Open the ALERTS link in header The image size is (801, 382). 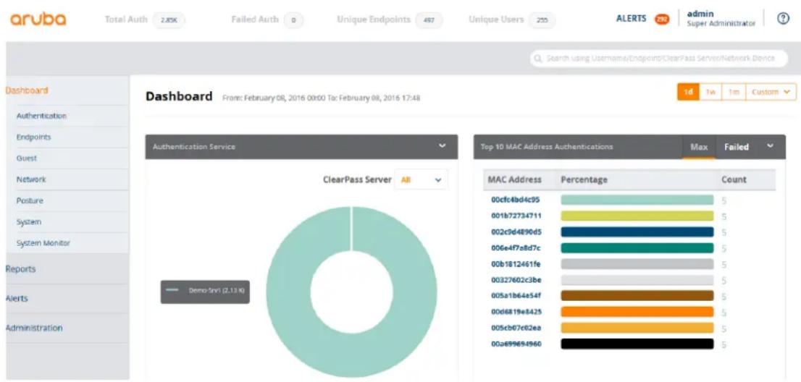pyautogui.click(x=632, y=19)
